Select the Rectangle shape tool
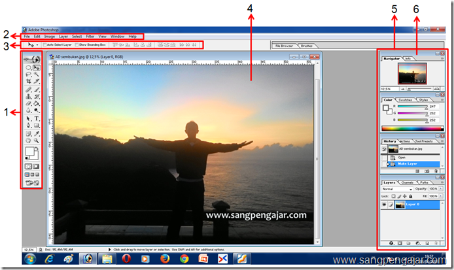The width and height of the screenshot is (454, 270). (36, 126)
